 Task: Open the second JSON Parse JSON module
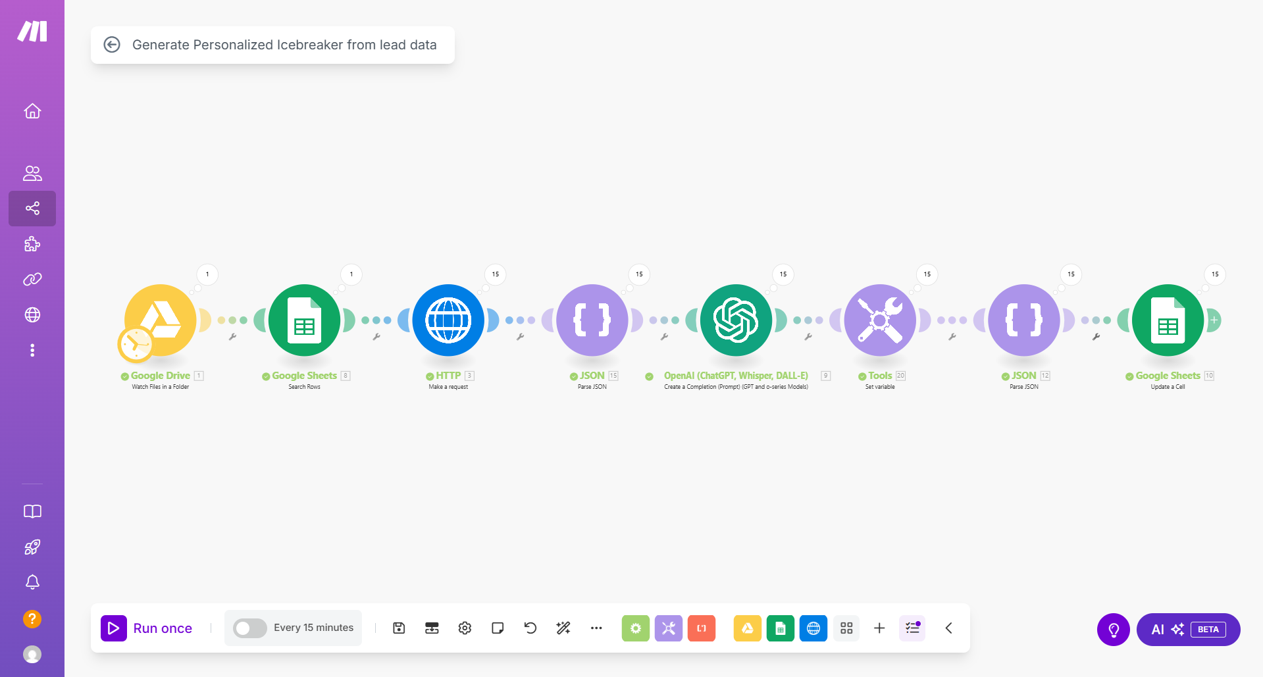(x=1024, y=320)
